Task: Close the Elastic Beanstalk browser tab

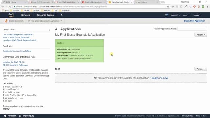Action: pos(131,2)
